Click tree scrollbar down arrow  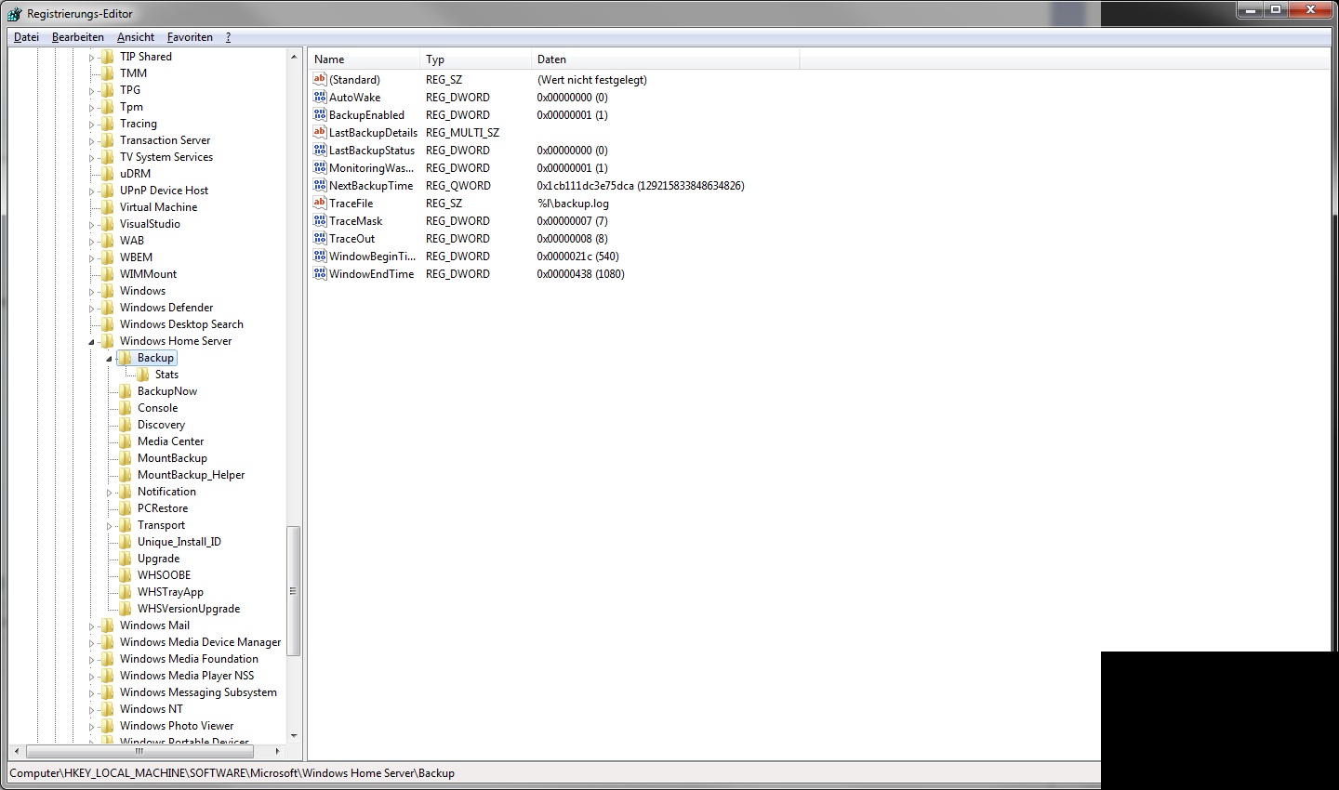point(294,735)
